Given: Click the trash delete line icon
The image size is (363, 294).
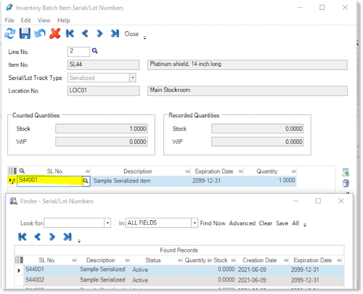Looking at the screenshot, I should [x=346, y=183].
